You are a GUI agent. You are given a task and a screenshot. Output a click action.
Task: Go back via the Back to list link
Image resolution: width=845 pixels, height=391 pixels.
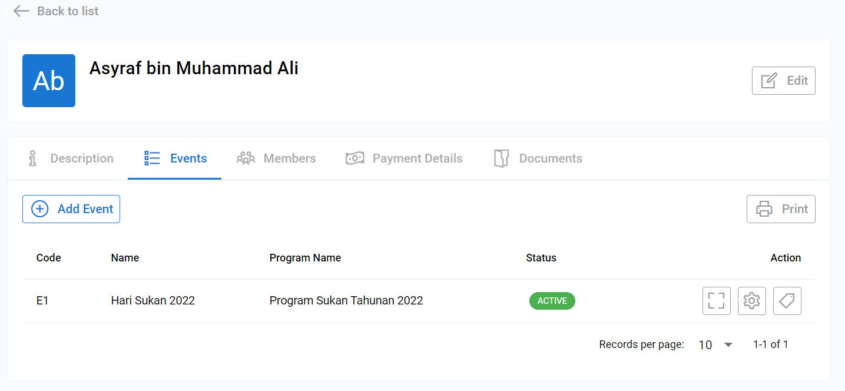click(x=56, y=11)
